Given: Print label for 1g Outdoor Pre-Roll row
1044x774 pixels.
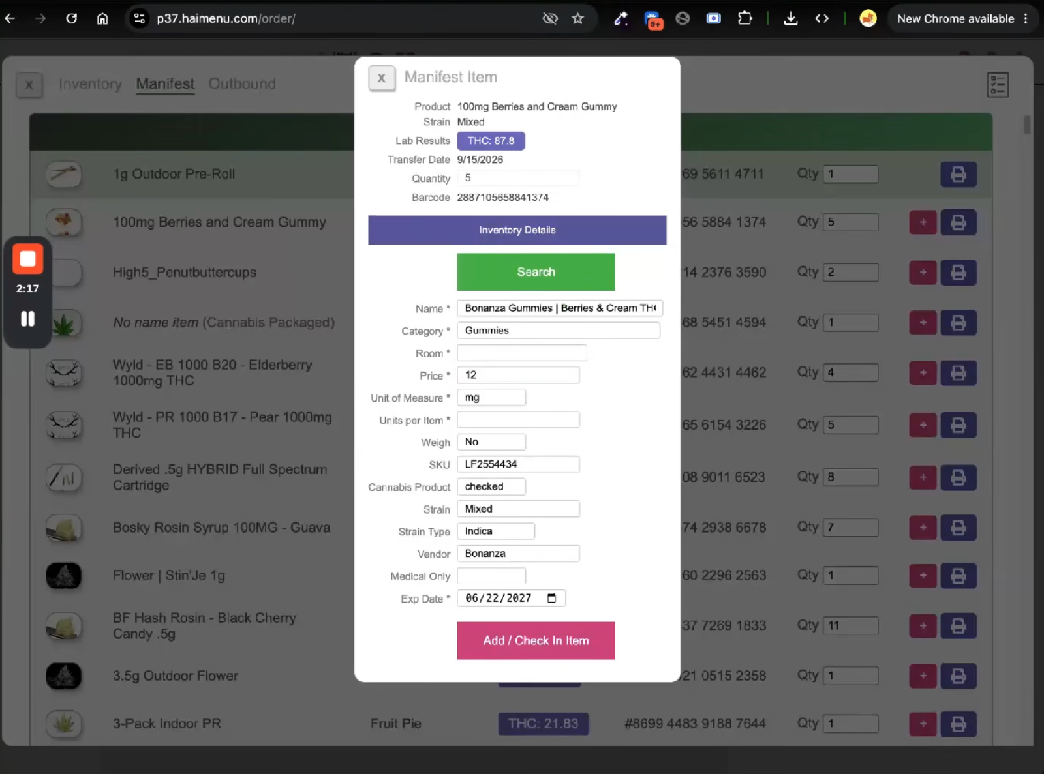Looking at the screenshot, I should click(958, 174).
